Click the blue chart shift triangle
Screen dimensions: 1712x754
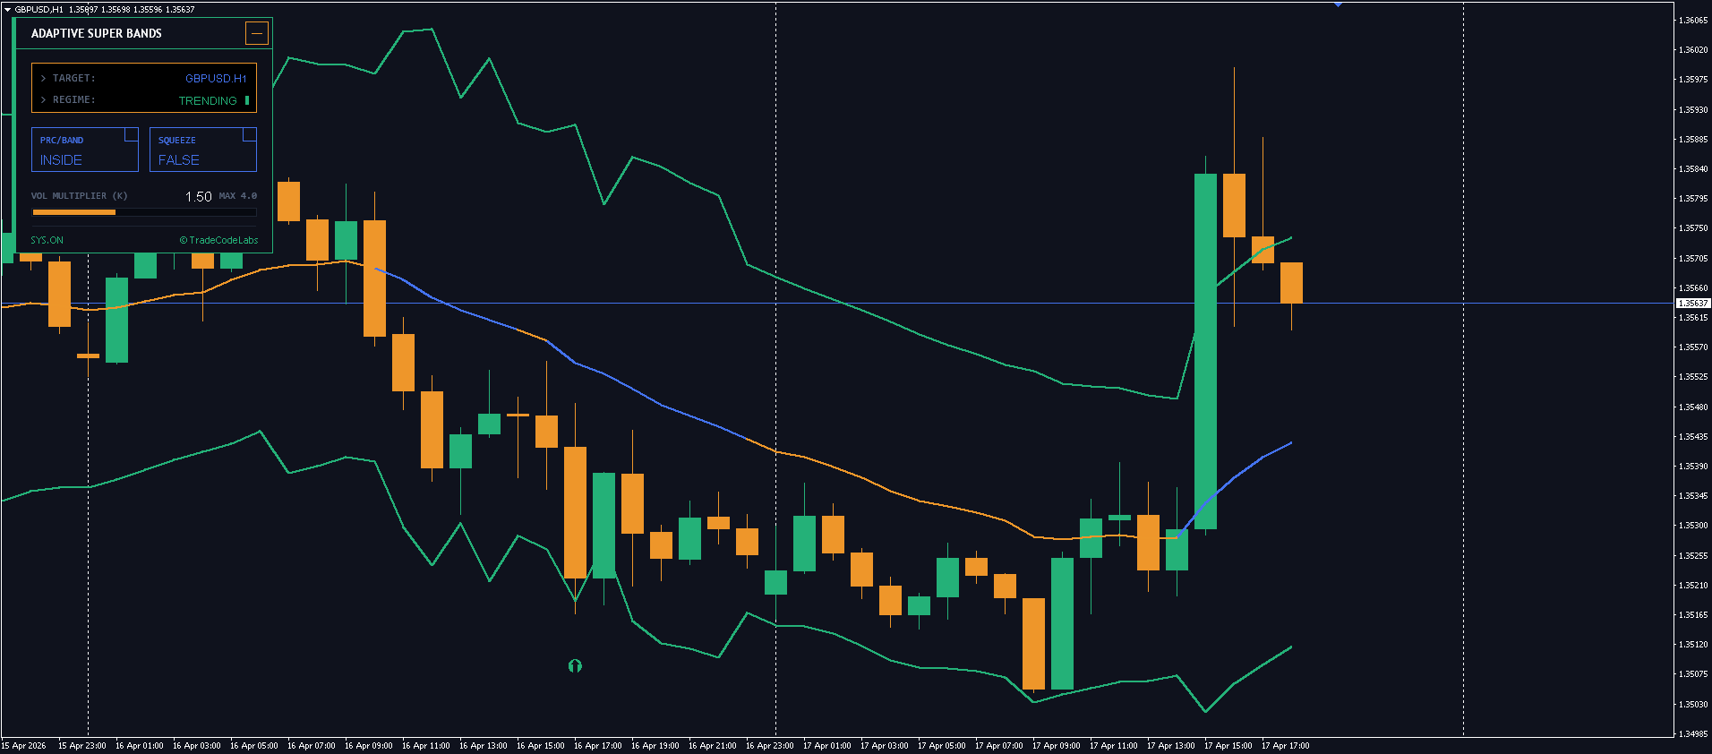click(x=1338, y=4)
